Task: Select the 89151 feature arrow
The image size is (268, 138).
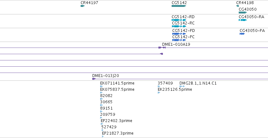Action: pyautogui.click(x=101, y=111)
